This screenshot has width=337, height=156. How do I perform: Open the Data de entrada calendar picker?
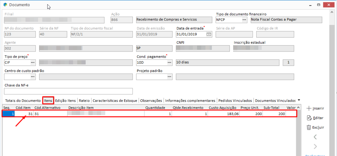pos(209,34)
